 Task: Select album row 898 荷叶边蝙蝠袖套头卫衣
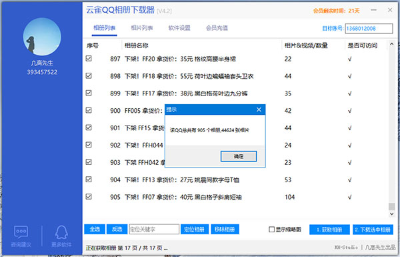236,76
